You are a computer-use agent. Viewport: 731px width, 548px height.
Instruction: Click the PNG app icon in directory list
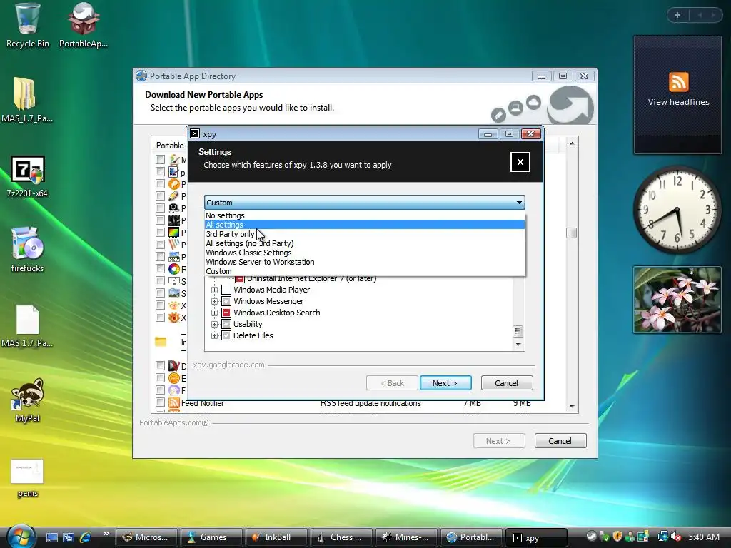[174, 257]
